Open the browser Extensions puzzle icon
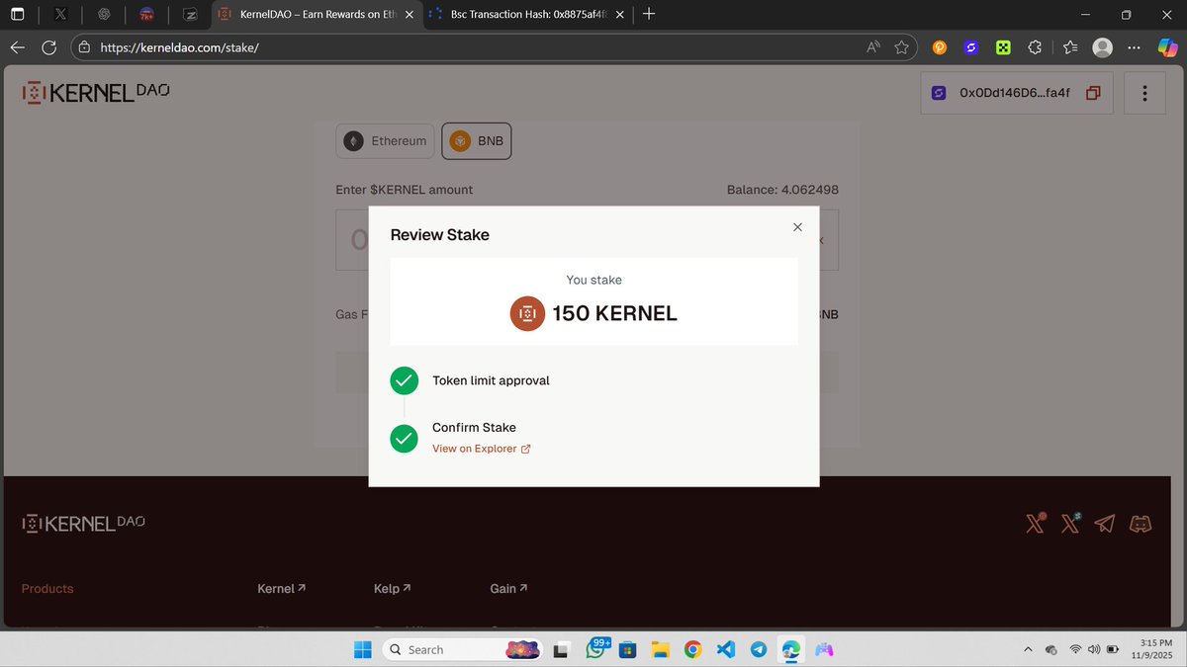Screen dimensions: 1187x667 tap(1035, 46)
